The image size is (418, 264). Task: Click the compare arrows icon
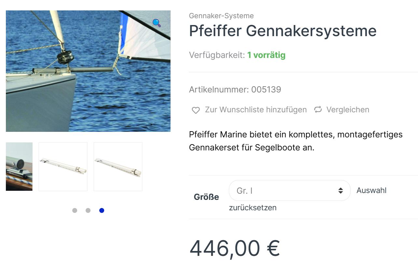coord(318,110)
